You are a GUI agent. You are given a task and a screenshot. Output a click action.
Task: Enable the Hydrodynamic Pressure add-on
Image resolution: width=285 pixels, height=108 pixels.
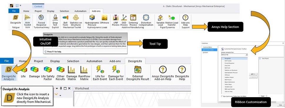point(92,20)
